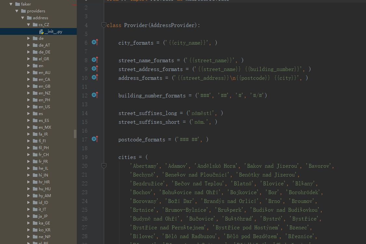The image size is (366, 244).
Task: Select the __init__.py Python file icon
Action: click(42, 32)
